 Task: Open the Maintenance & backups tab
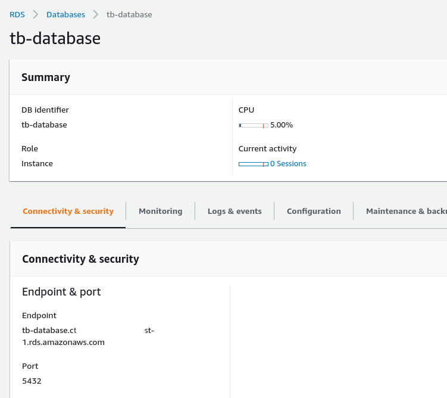click(x=405, y=212)
